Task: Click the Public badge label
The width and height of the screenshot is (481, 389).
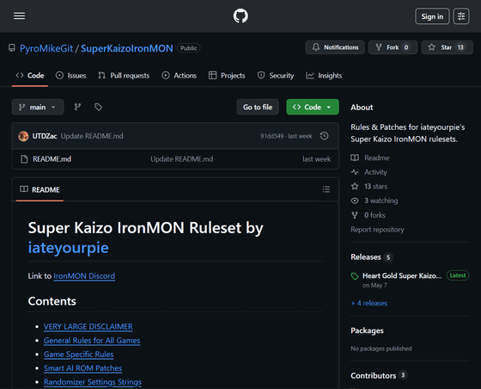Action: pyautogui.click(x=189, y=48)
